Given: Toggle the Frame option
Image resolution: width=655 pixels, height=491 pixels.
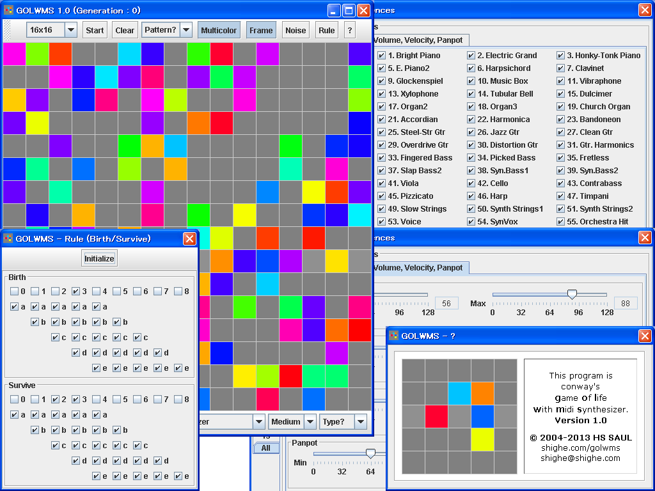Looking at the screenshot, I should coord(260,29).
